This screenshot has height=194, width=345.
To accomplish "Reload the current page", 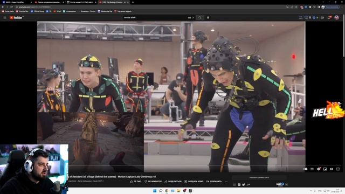I will 11,7.
